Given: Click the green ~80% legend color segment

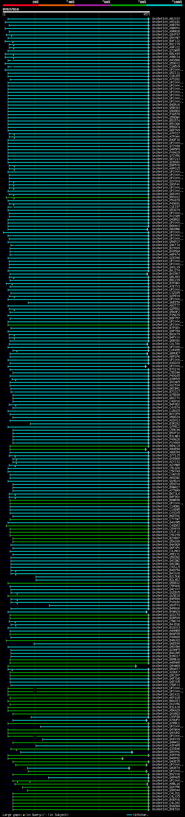Looking at the screenshot, I should 128,5.
